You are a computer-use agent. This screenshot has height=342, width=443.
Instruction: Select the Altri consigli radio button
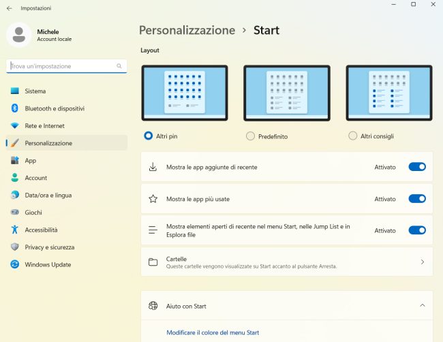[x=352, y=136]
